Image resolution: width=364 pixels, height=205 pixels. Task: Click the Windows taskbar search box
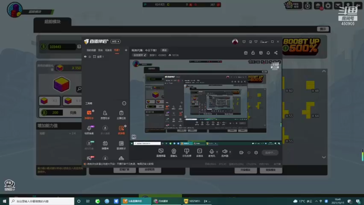click(x=42, y=201)
